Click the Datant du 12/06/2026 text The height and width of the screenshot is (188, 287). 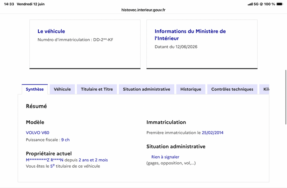pos(176,47)
